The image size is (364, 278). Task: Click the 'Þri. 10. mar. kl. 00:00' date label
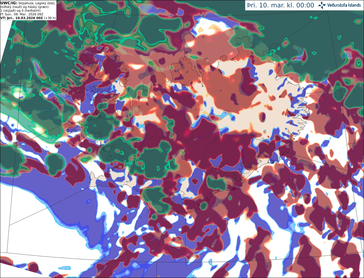point(281,5)
